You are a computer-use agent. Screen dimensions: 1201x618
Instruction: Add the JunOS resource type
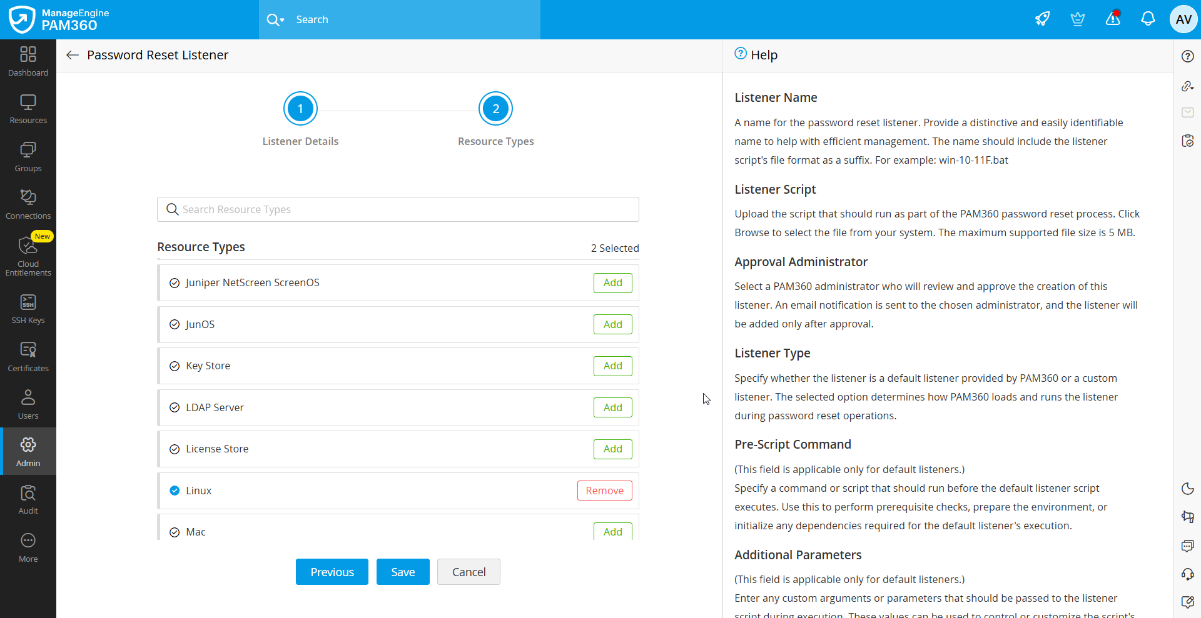click(612, 324)
